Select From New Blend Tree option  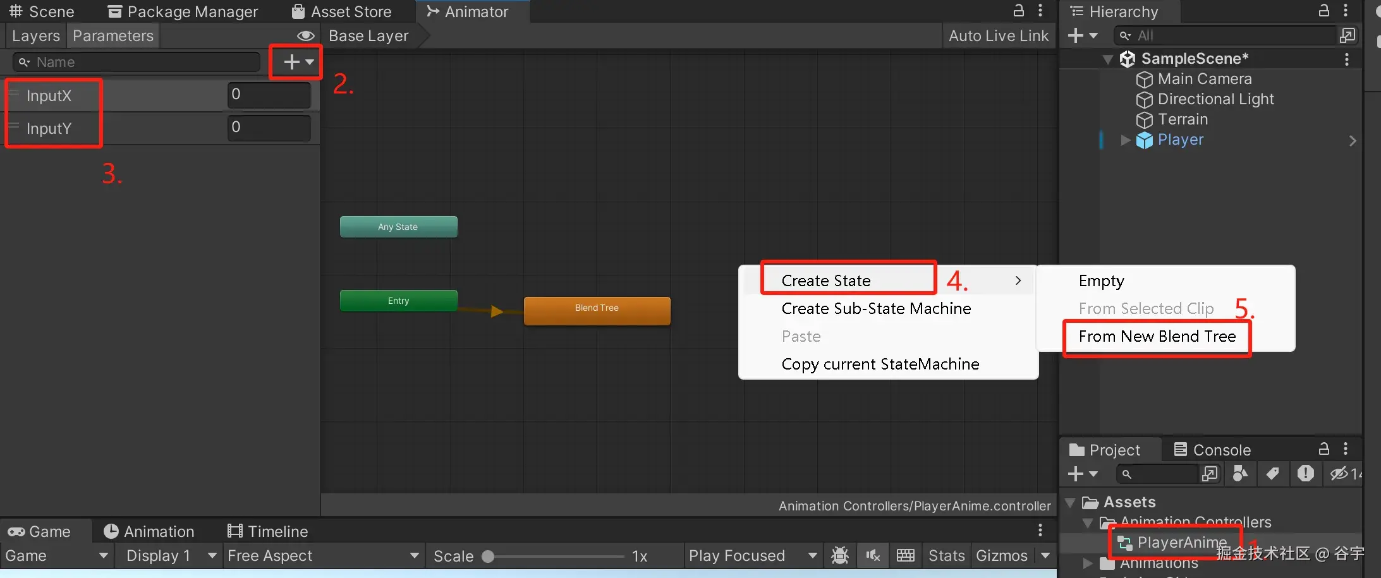(x=1157, y=336)
